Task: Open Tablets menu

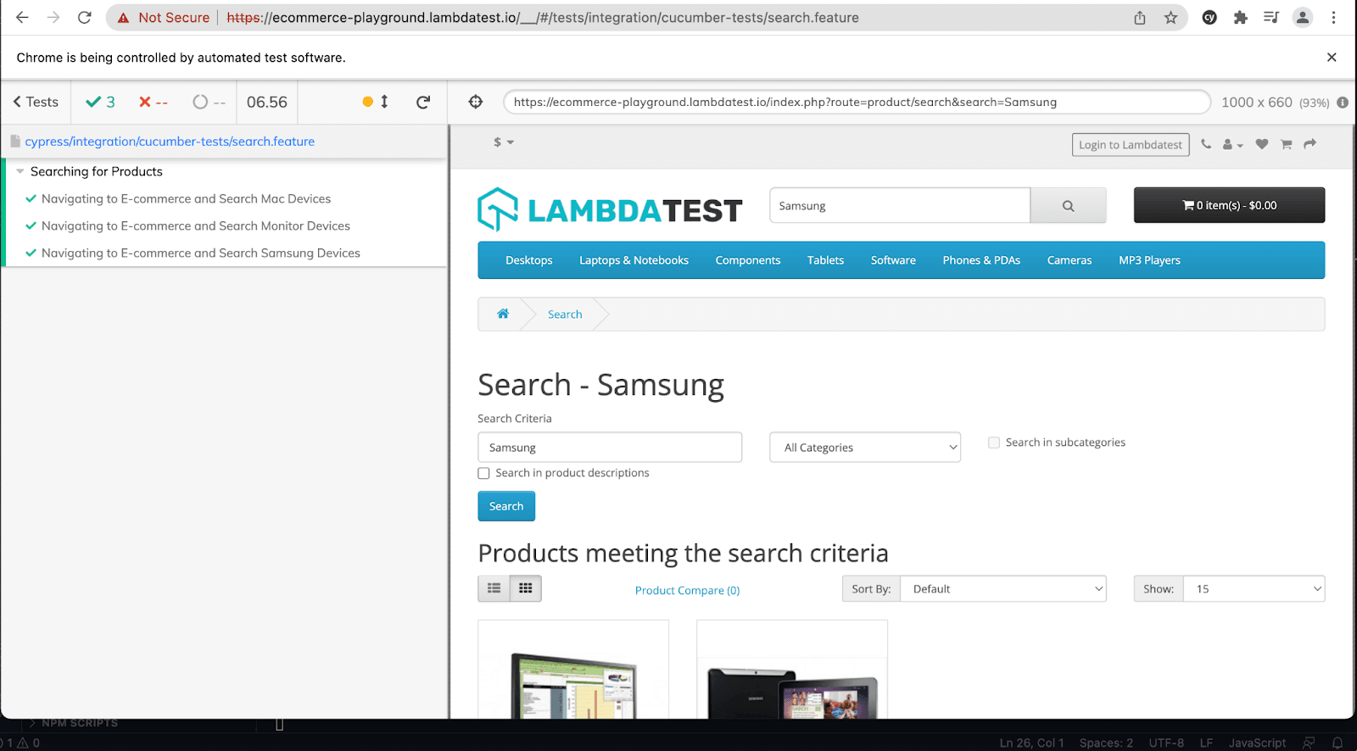Action: pos(825,260)
